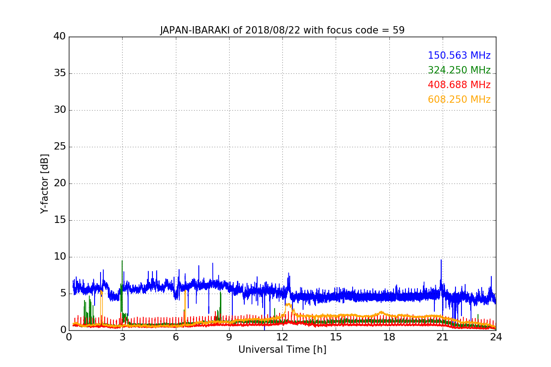Click the x-axis tick label 21

[443, 337]
